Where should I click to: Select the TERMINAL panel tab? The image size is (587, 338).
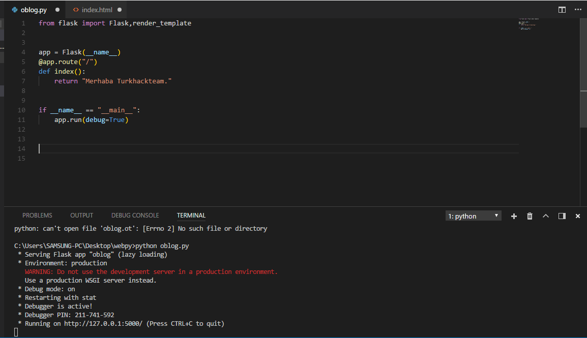click(x=191, y=216)
